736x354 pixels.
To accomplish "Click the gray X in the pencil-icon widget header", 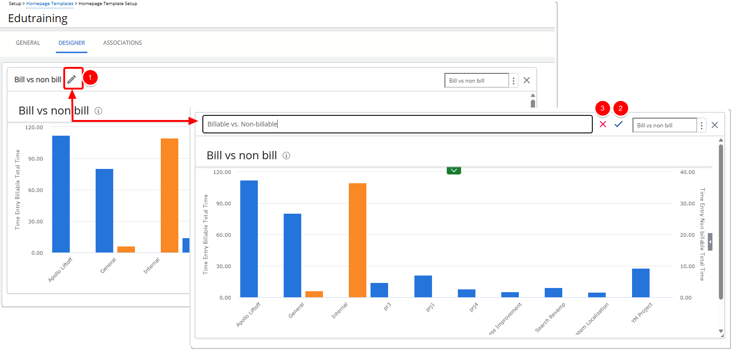I will tap(527, 80).
